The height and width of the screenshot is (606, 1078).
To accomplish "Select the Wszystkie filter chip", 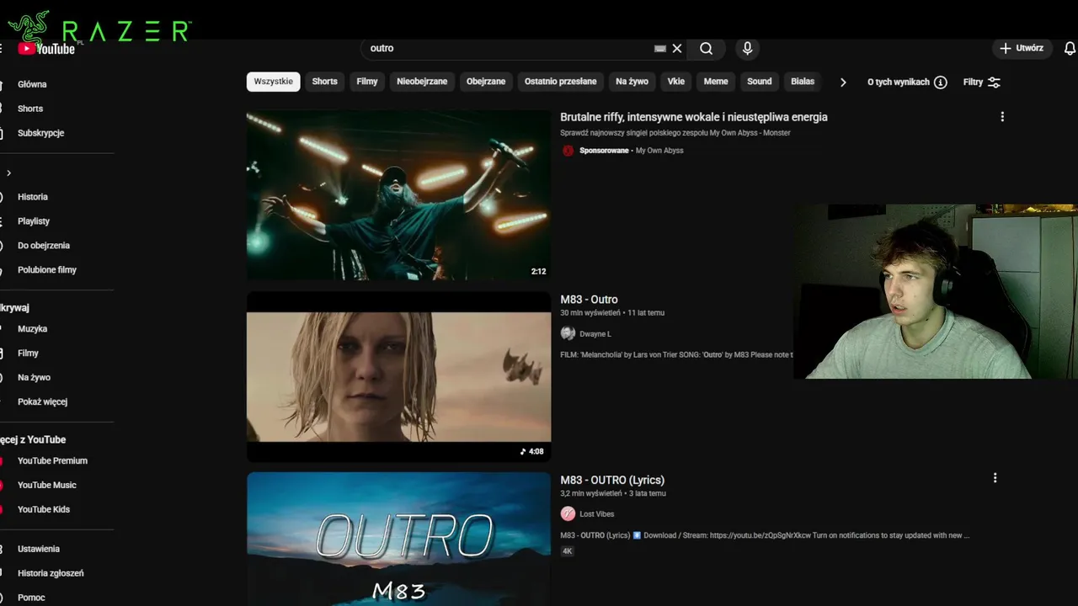I will click(x=274, y=82).
